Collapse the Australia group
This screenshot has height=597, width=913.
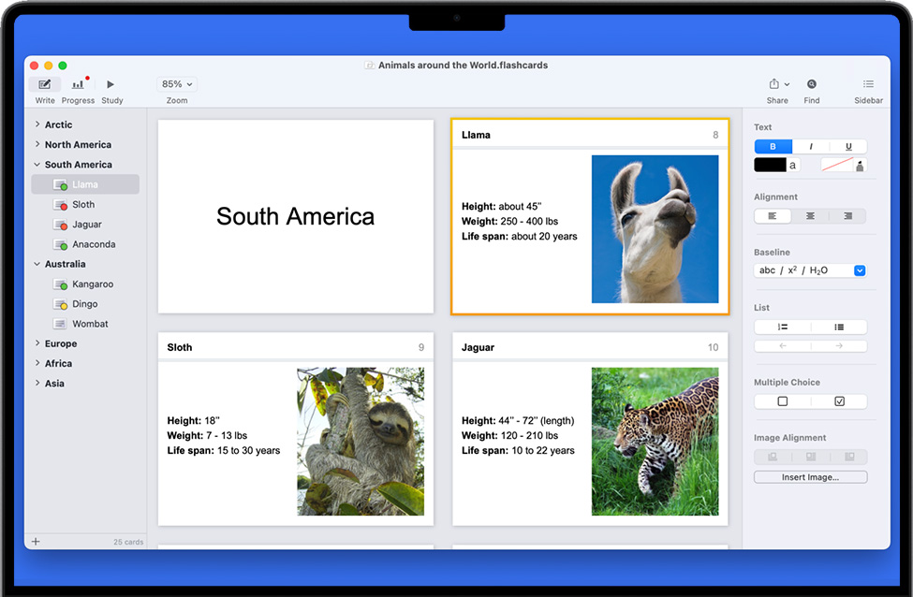(37, 264)
